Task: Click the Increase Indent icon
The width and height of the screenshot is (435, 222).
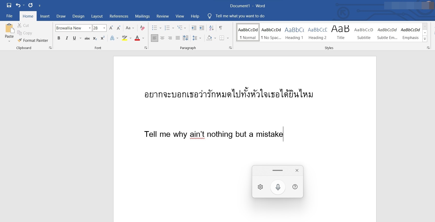Action: coord(202,28)
